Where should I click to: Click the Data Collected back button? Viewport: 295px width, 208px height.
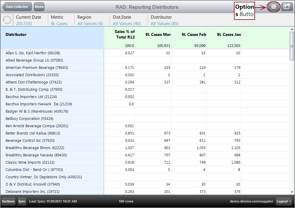click(x=16, y=6)
